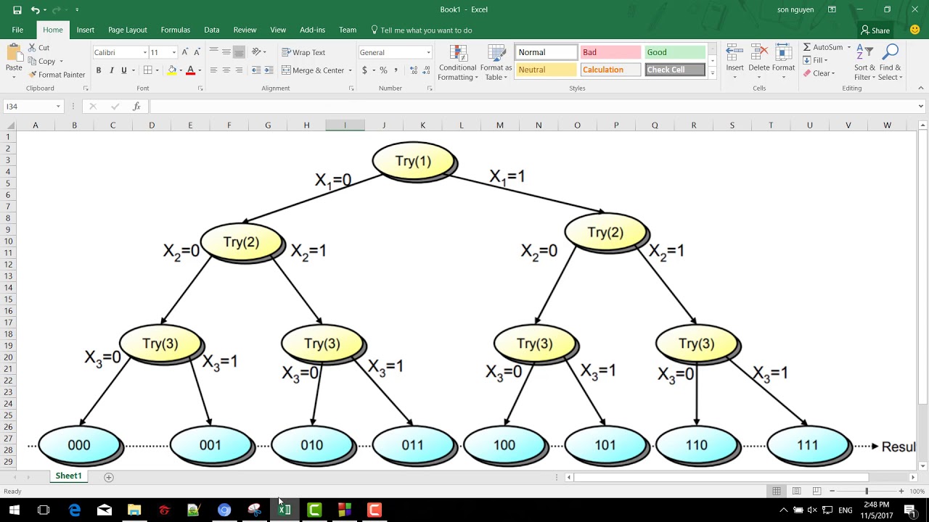Apply the Good cell style
The width and height of the screenshot is (929, 522).
(674, 52)
